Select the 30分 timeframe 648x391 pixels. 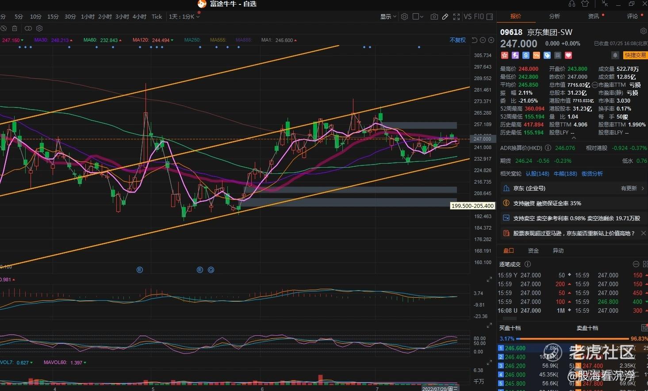70,16
